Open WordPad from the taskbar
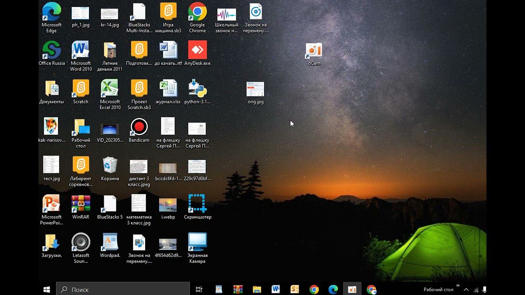525x295 pixels. [219, 289]
